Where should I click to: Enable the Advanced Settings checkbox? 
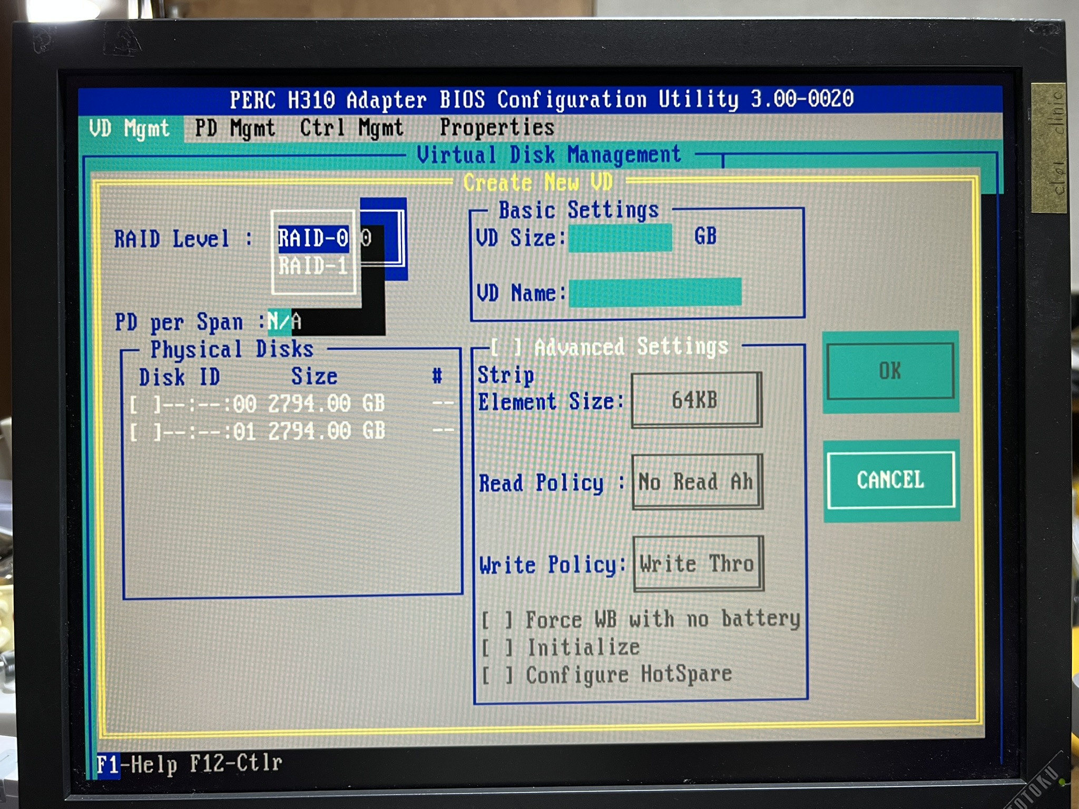tap(507, 347)
